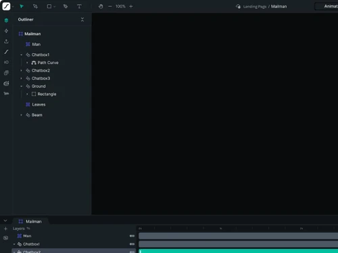Image resolution: width=338 pixels, height=253 pixels.
Task: Click the robot face sidebar icon
Action: 6,83
